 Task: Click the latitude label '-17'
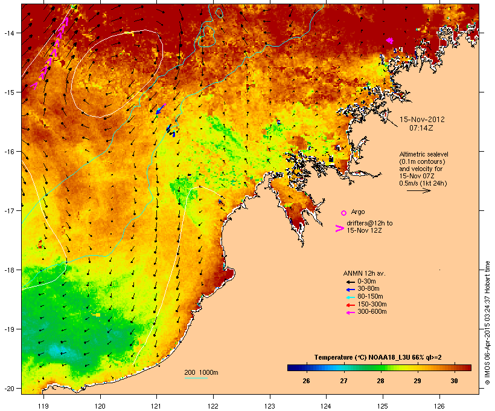pyautogui.click(x=8, y=210)
